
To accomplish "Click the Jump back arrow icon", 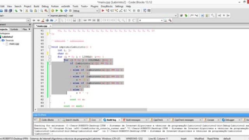I will pyautogui.click(x=34, y=20).
